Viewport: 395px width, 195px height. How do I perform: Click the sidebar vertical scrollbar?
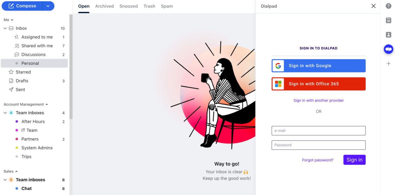pyautogui.click(x=71, y=67)
